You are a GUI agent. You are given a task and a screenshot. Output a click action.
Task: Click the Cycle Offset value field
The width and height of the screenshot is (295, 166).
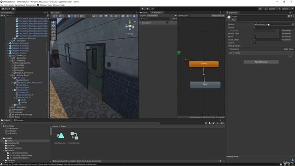tap(265, 40)
